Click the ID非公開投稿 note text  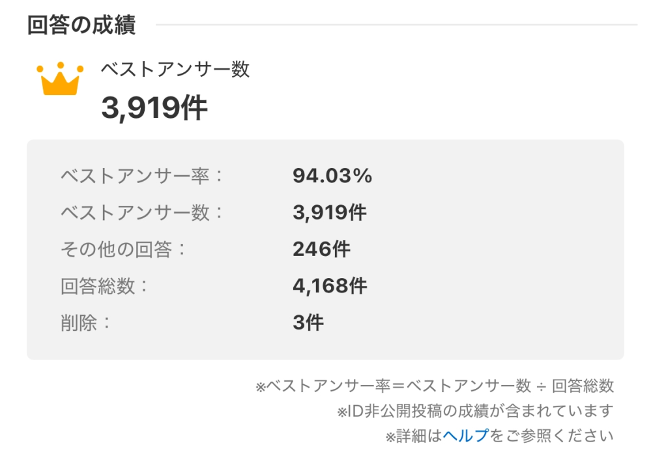pyautogui.click(x=475, y=411)
